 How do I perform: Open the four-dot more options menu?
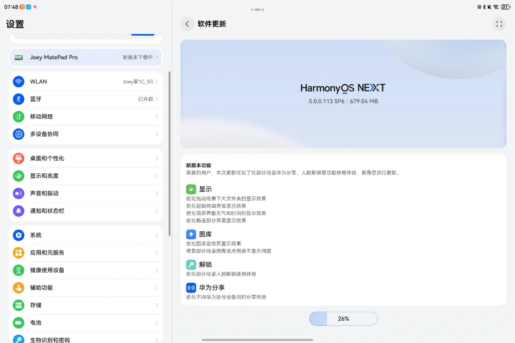pos(499,24)
